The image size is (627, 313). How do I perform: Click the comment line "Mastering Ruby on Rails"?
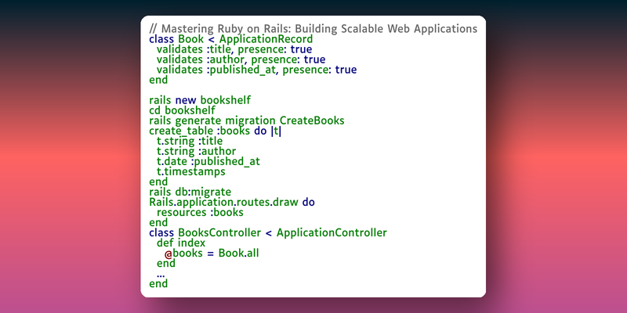313,29
